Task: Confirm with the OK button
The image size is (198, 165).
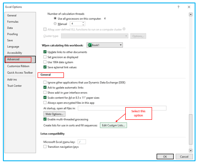Action: [x=165, y=157]
